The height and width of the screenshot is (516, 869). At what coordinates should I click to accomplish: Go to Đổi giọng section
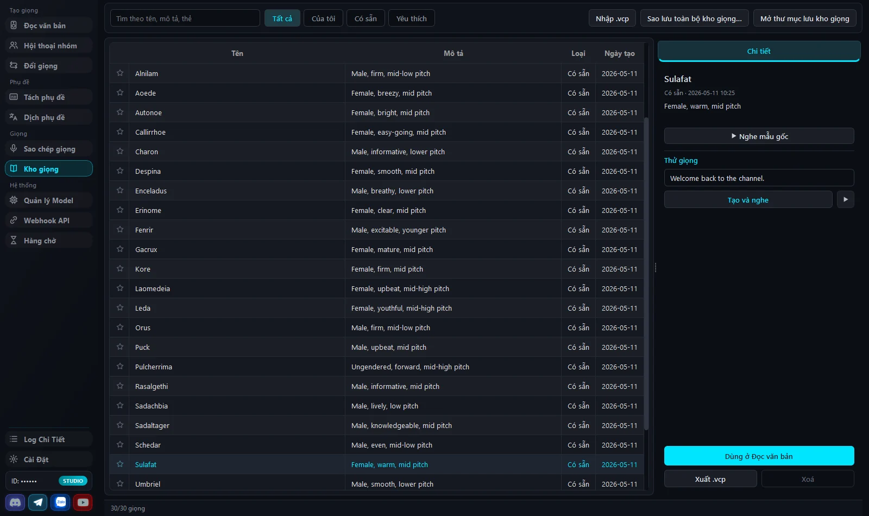pyautogui.click(x=49, y=66)
